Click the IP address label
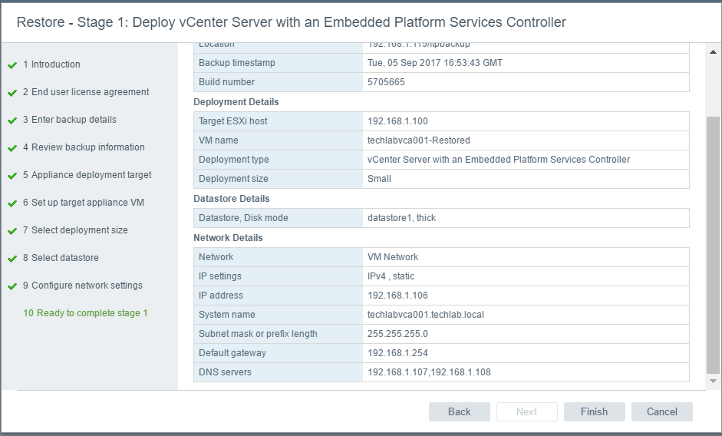 click(x=220, y=296)
